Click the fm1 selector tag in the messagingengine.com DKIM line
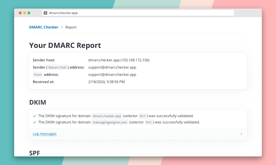The image size is (276, 165). [149, 122]
